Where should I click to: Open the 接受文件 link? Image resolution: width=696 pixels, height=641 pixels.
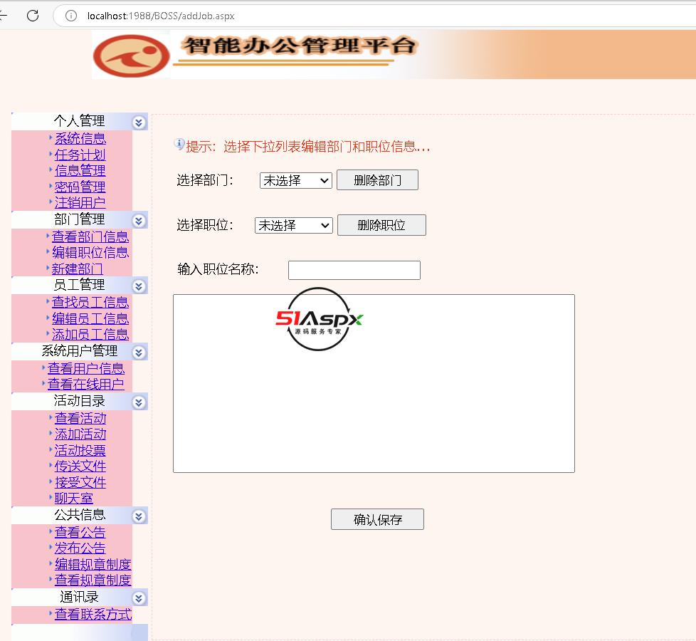pos(80,482)
